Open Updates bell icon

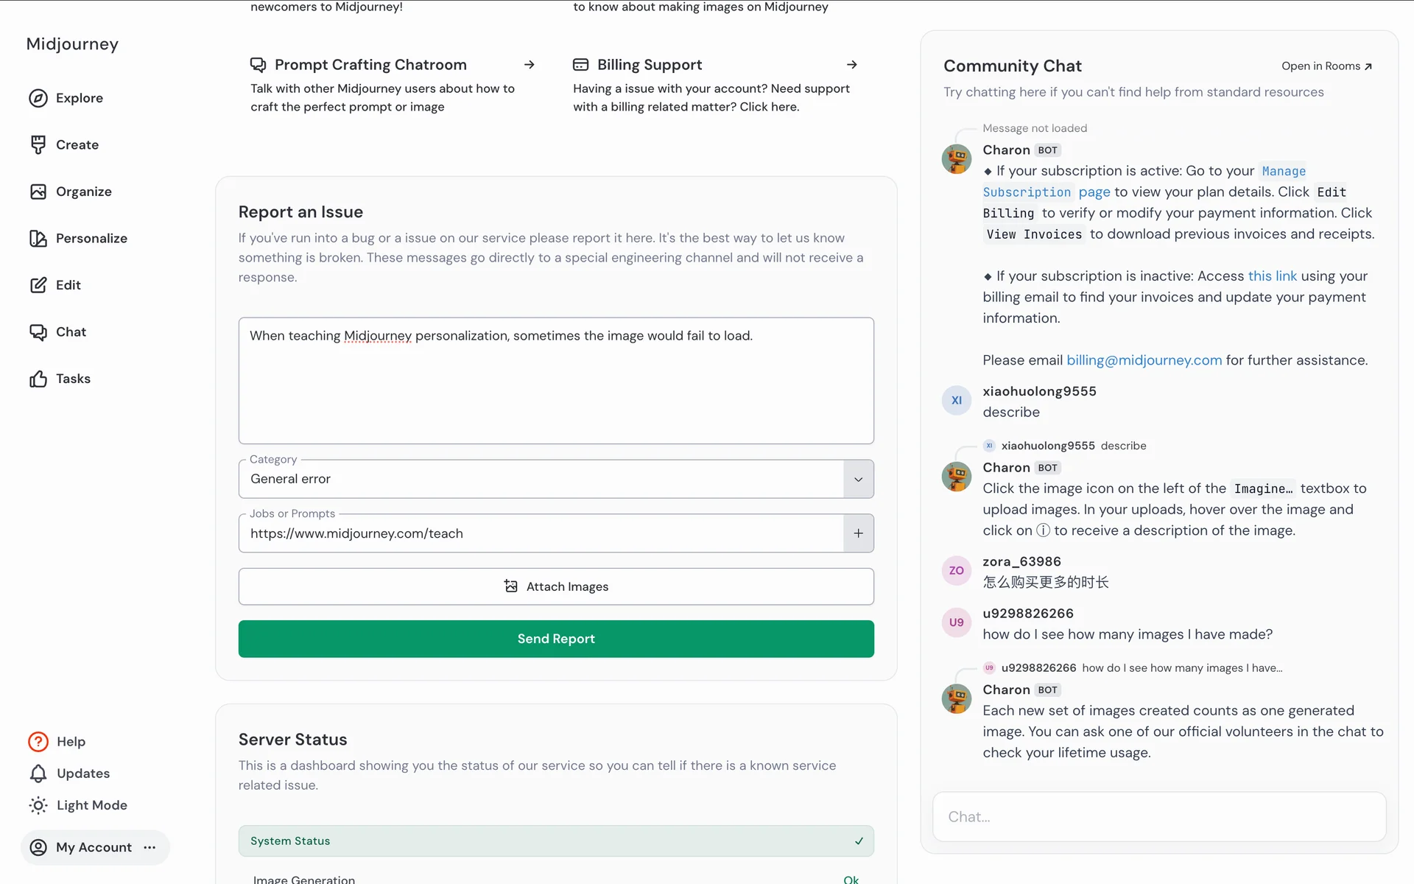click(38, 773)
